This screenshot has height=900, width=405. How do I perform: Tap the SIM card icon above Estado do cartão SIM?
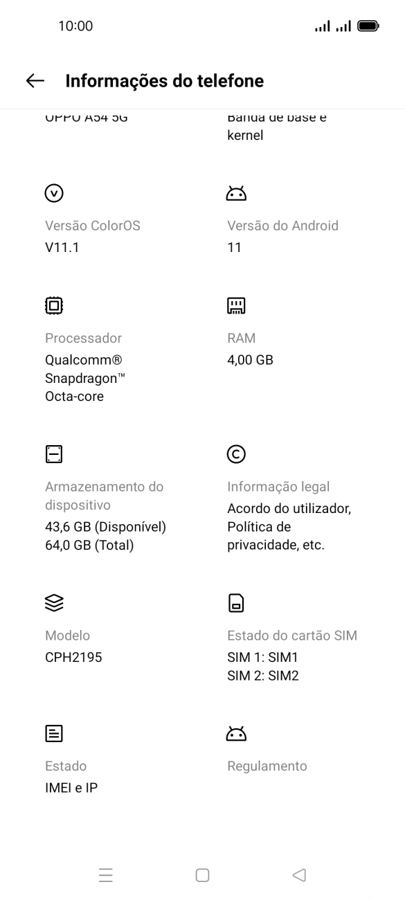(235, 603)
